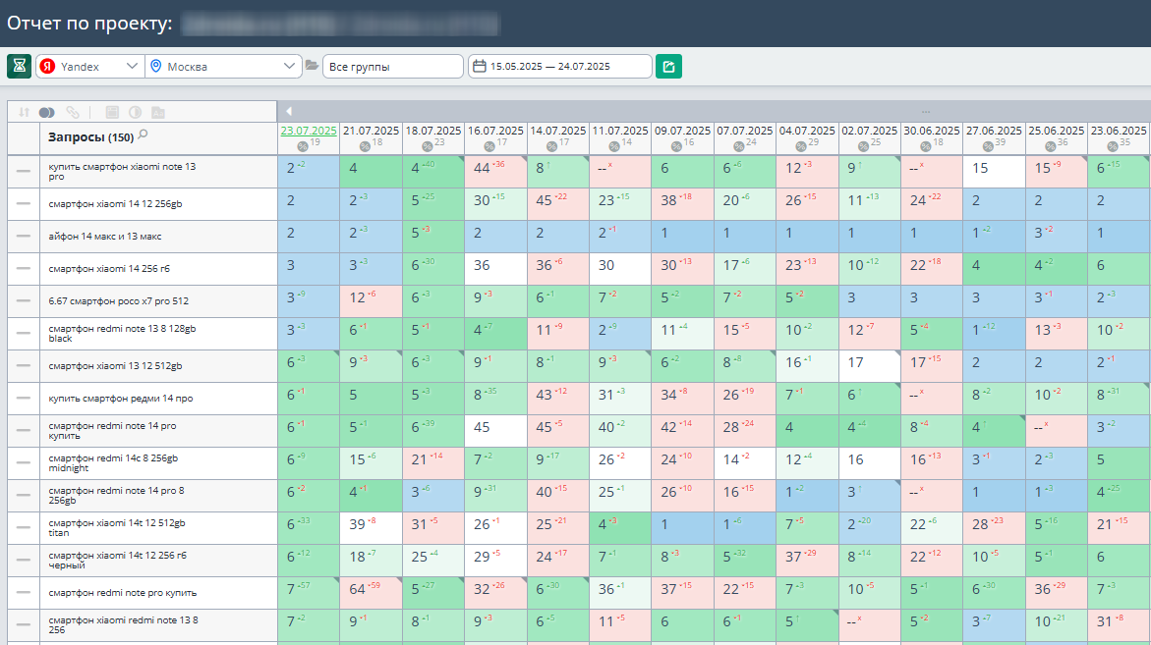Click position 39 cell in xiaomi 14t 512gb titan row
The image size is (1151, 645).
click(x=371, y=528)
